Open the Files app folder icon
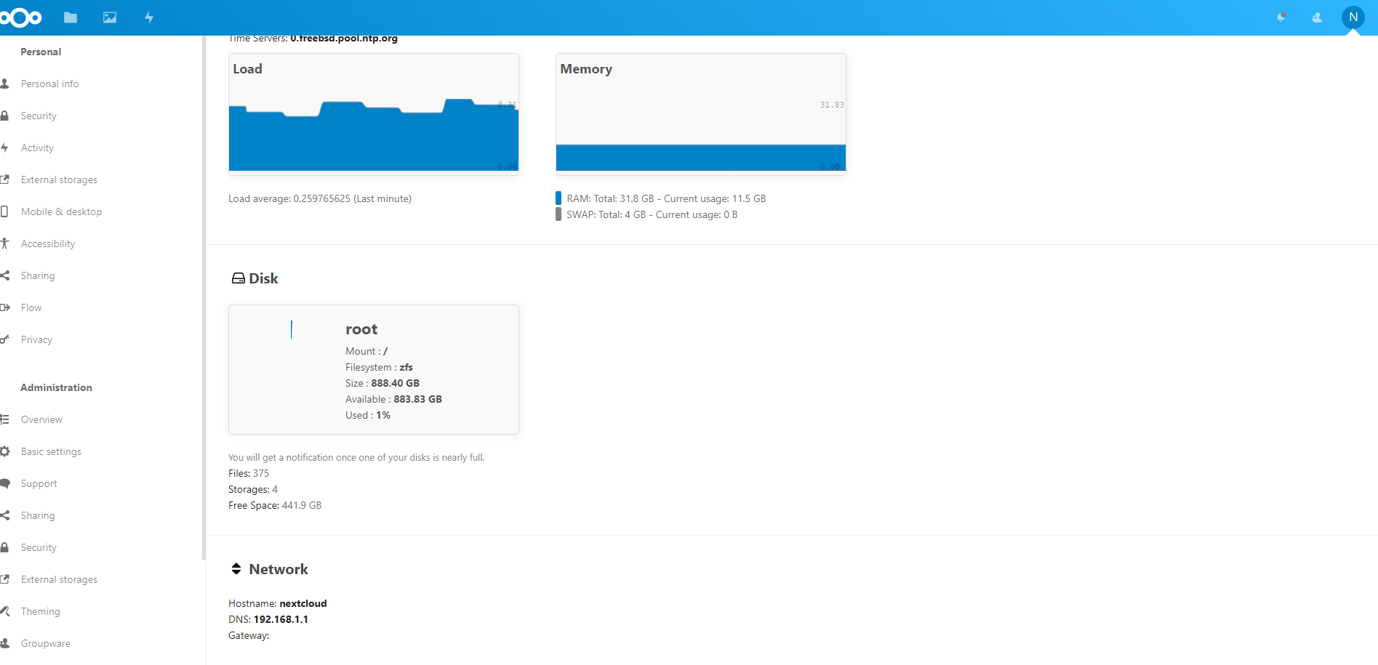1378x665 pixels. click(x=71, y=17)
